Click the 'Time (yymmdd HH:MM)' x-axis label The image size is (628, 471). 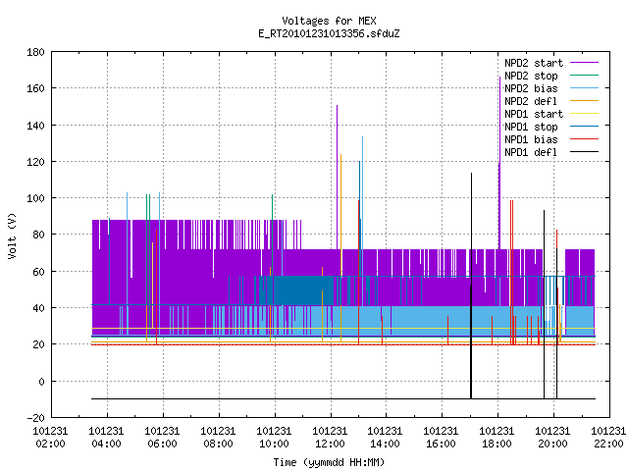(x=329, y=462)
